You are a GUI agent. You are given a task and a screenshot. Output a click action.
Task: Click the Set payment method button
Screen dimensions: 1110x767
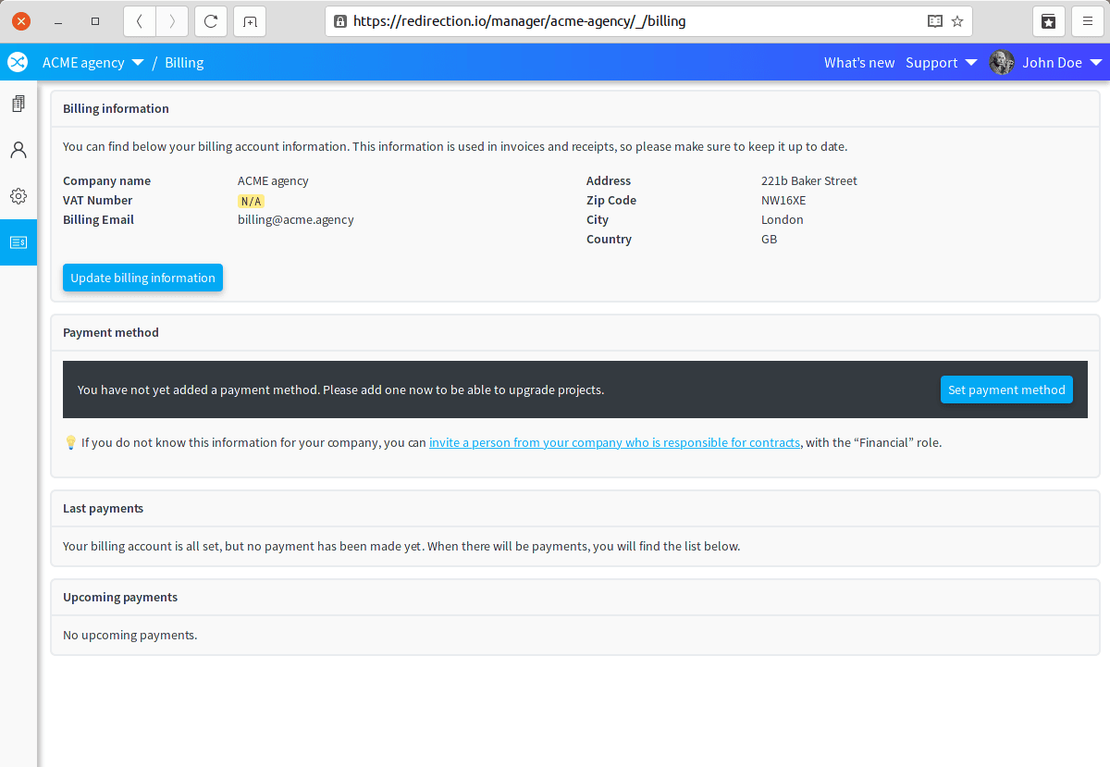pyautogui.click(x=1006, y=390)
